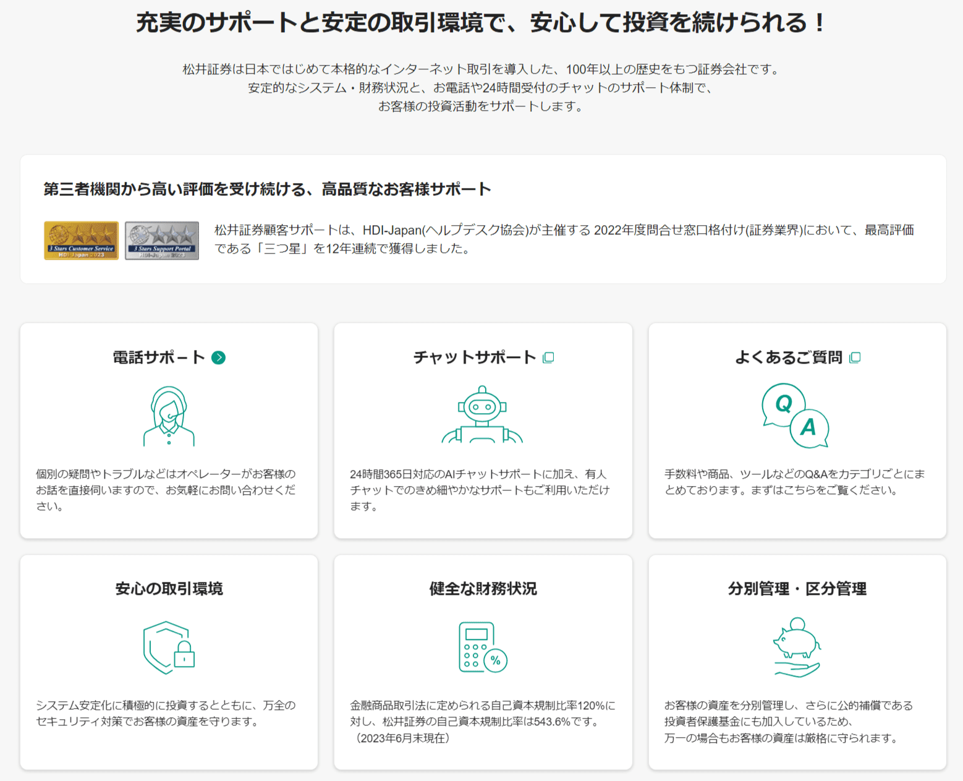Click the phone support description text

click(166, 490)
